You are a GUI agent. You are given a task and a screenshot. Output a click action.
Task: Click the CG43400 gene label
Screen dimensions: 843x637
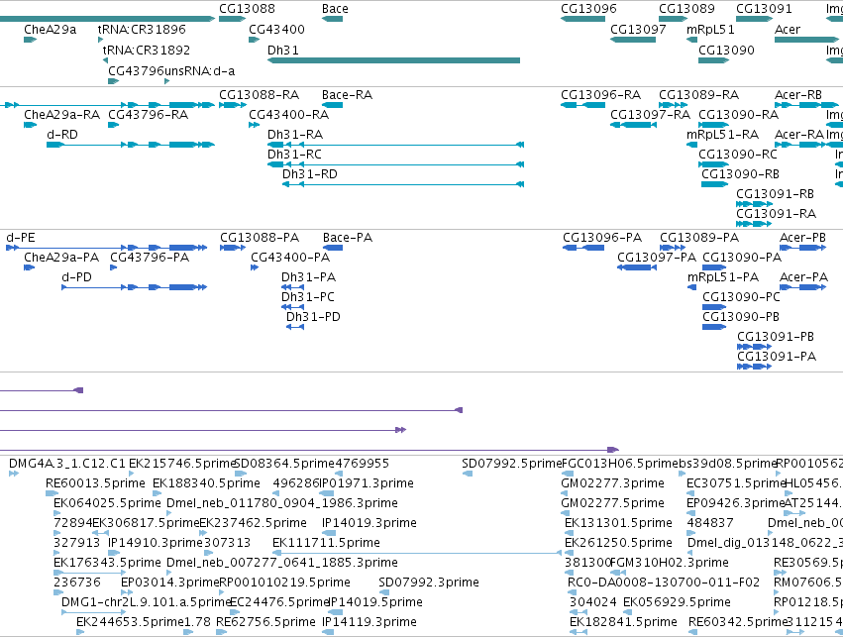(276, 29)
